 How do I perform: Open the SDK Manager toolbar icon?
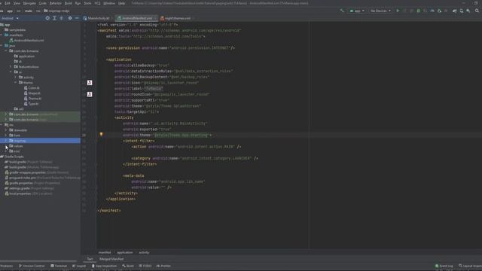pyautogui.click(x=468, y=11)
